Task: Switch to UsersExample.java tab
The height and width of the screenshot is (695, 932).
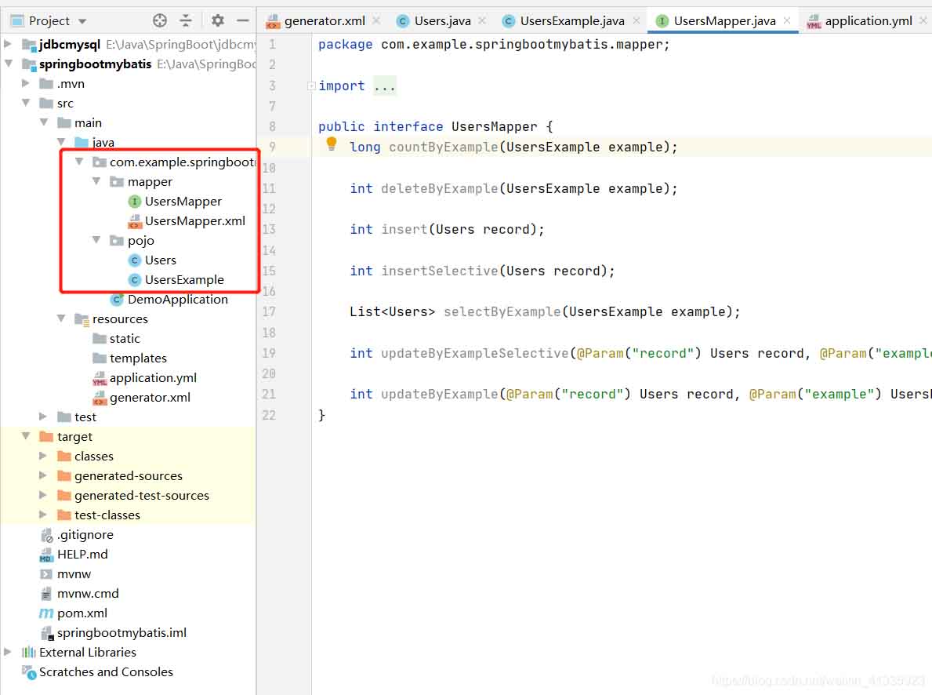Action: point(572,21)
